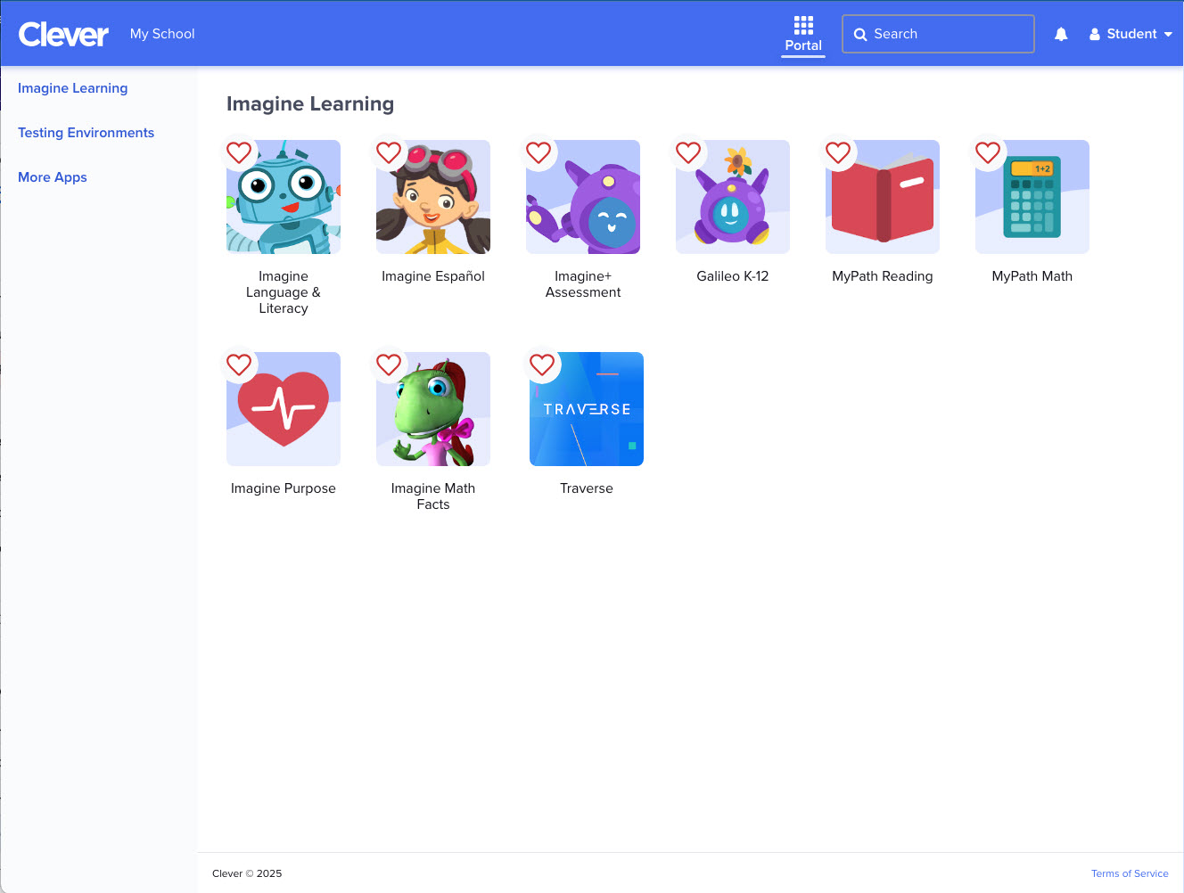1184x893 pixels.
Task: Toggle the heart on MyPath Math
Action: click(x=988, y=152)
